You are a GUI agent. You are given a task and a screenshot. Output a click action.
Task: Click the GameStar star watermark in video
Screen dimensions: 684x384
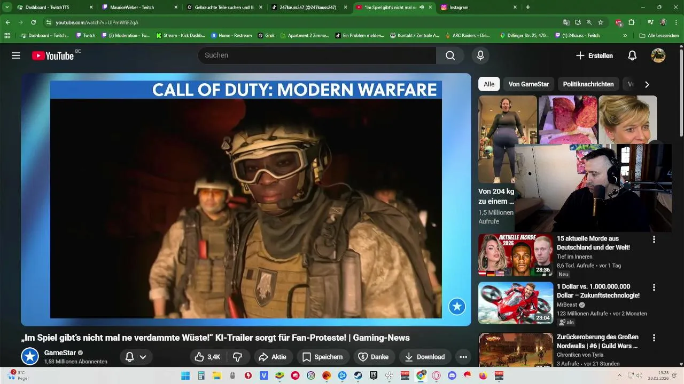pos(457,306)
